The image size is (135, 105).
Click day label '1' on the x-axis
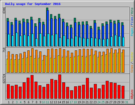[x=9, y=102]
